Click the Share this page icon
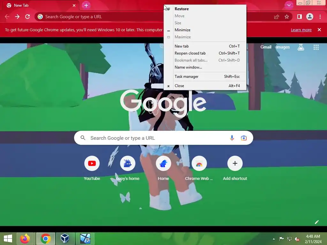 click(x=277, y=17)
